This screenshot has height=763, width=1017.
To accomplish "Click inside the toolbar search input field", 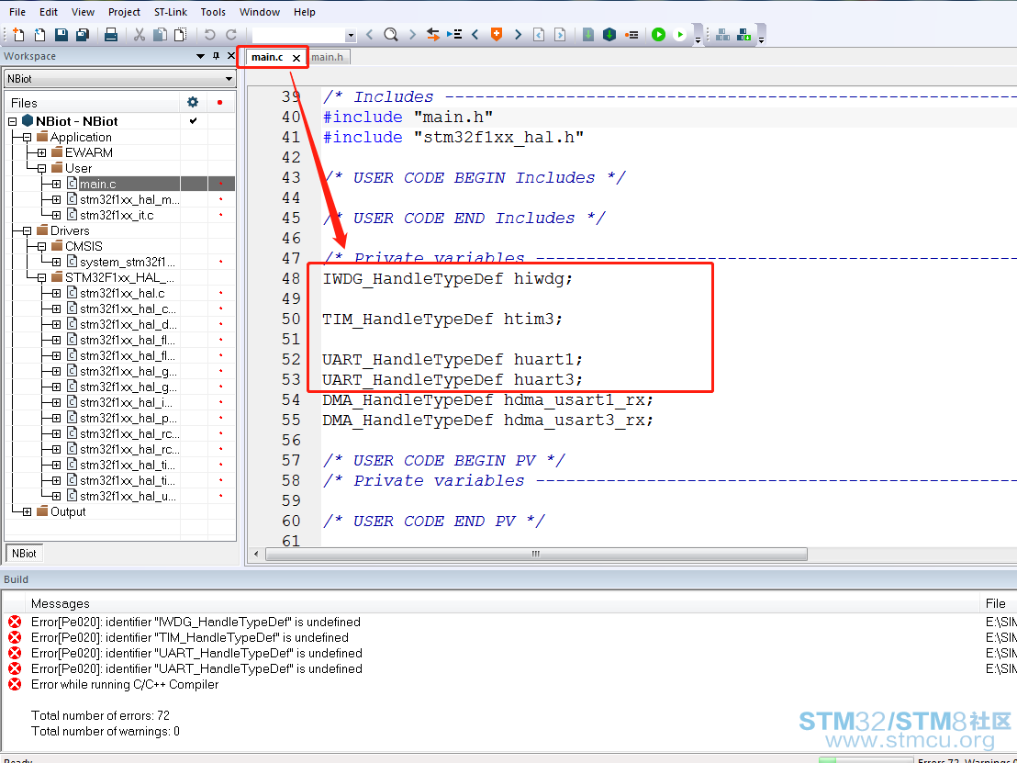I will [298, 35].
